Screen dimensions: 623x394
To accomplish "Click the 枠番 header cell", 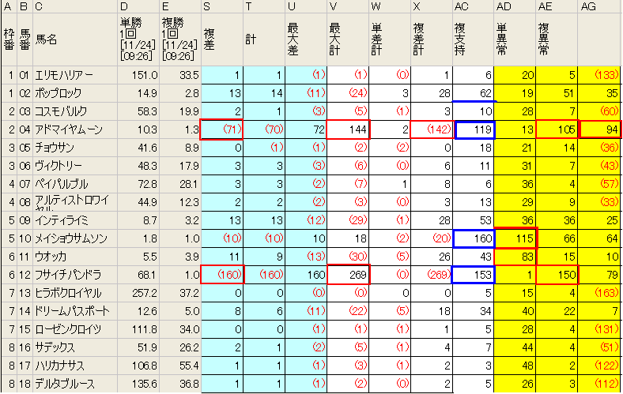I will [x=9, y=39].
